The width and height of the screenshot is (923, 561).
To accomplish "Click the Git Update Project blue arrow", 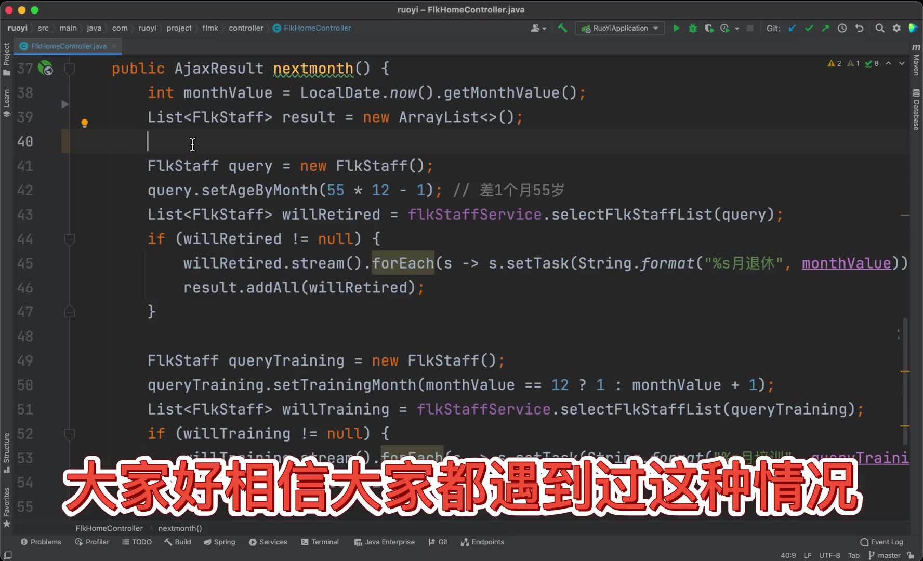I will [x=792, y=28].
